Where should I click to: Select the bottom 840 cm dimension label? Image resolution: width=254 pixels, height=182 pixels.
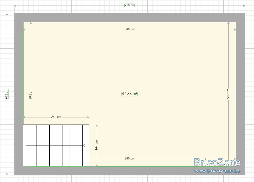point(129,158)
